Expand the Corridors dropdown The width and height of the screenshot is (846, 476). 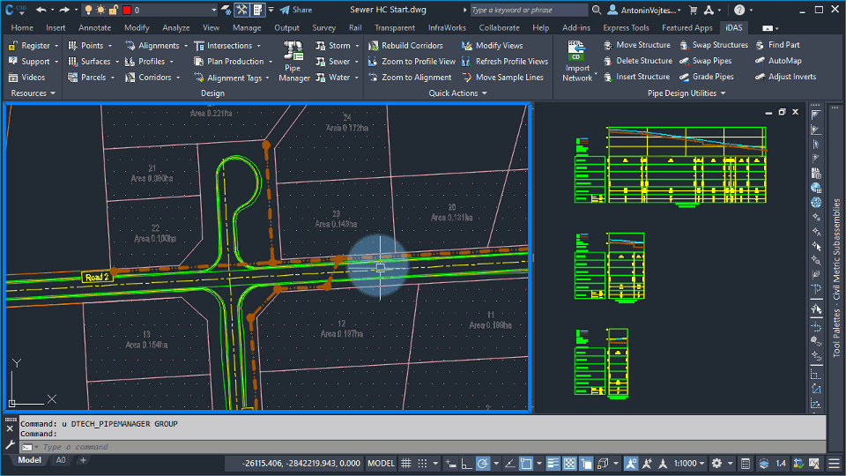click(178, 78)
